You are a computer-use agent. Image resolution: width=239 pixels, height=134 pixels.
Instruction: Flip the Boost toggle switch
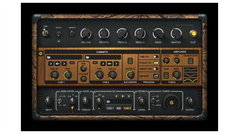58,33
